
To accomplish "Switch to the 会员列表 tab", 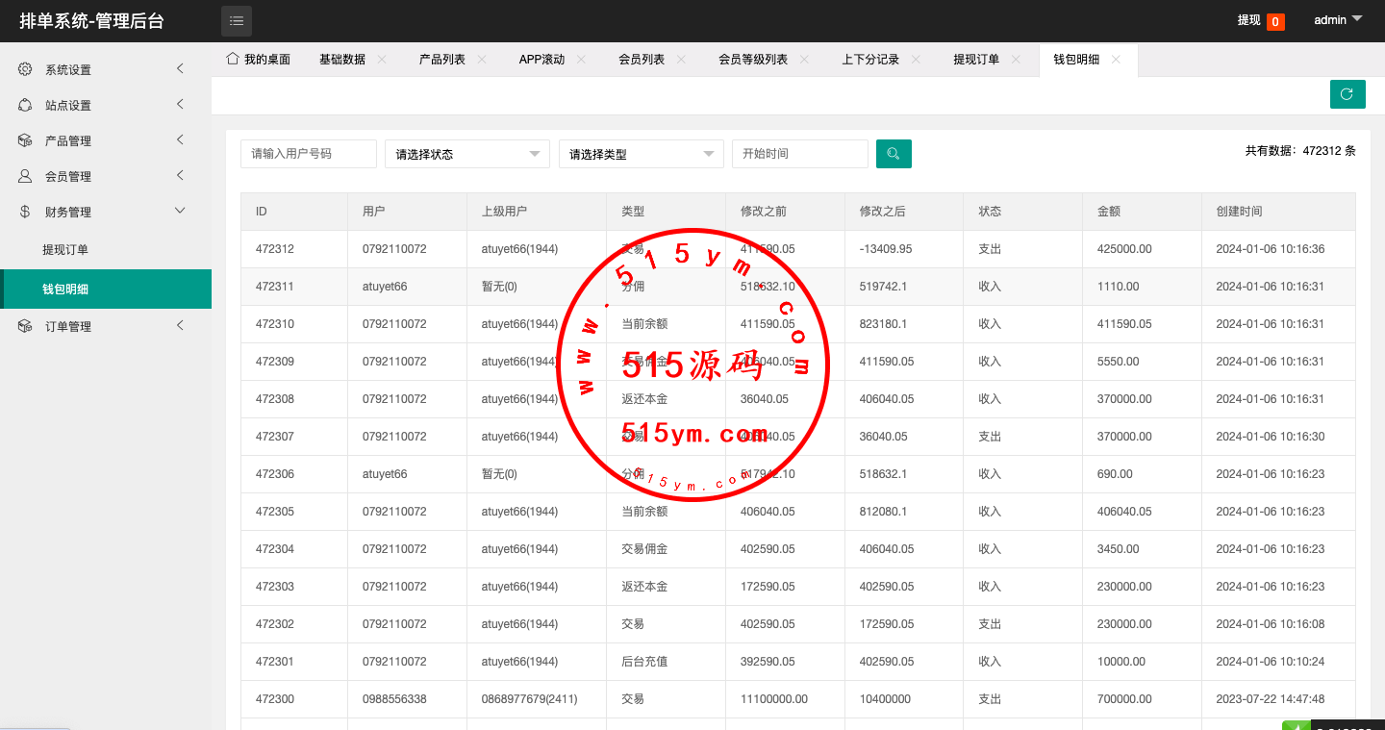I will (642, 60).
